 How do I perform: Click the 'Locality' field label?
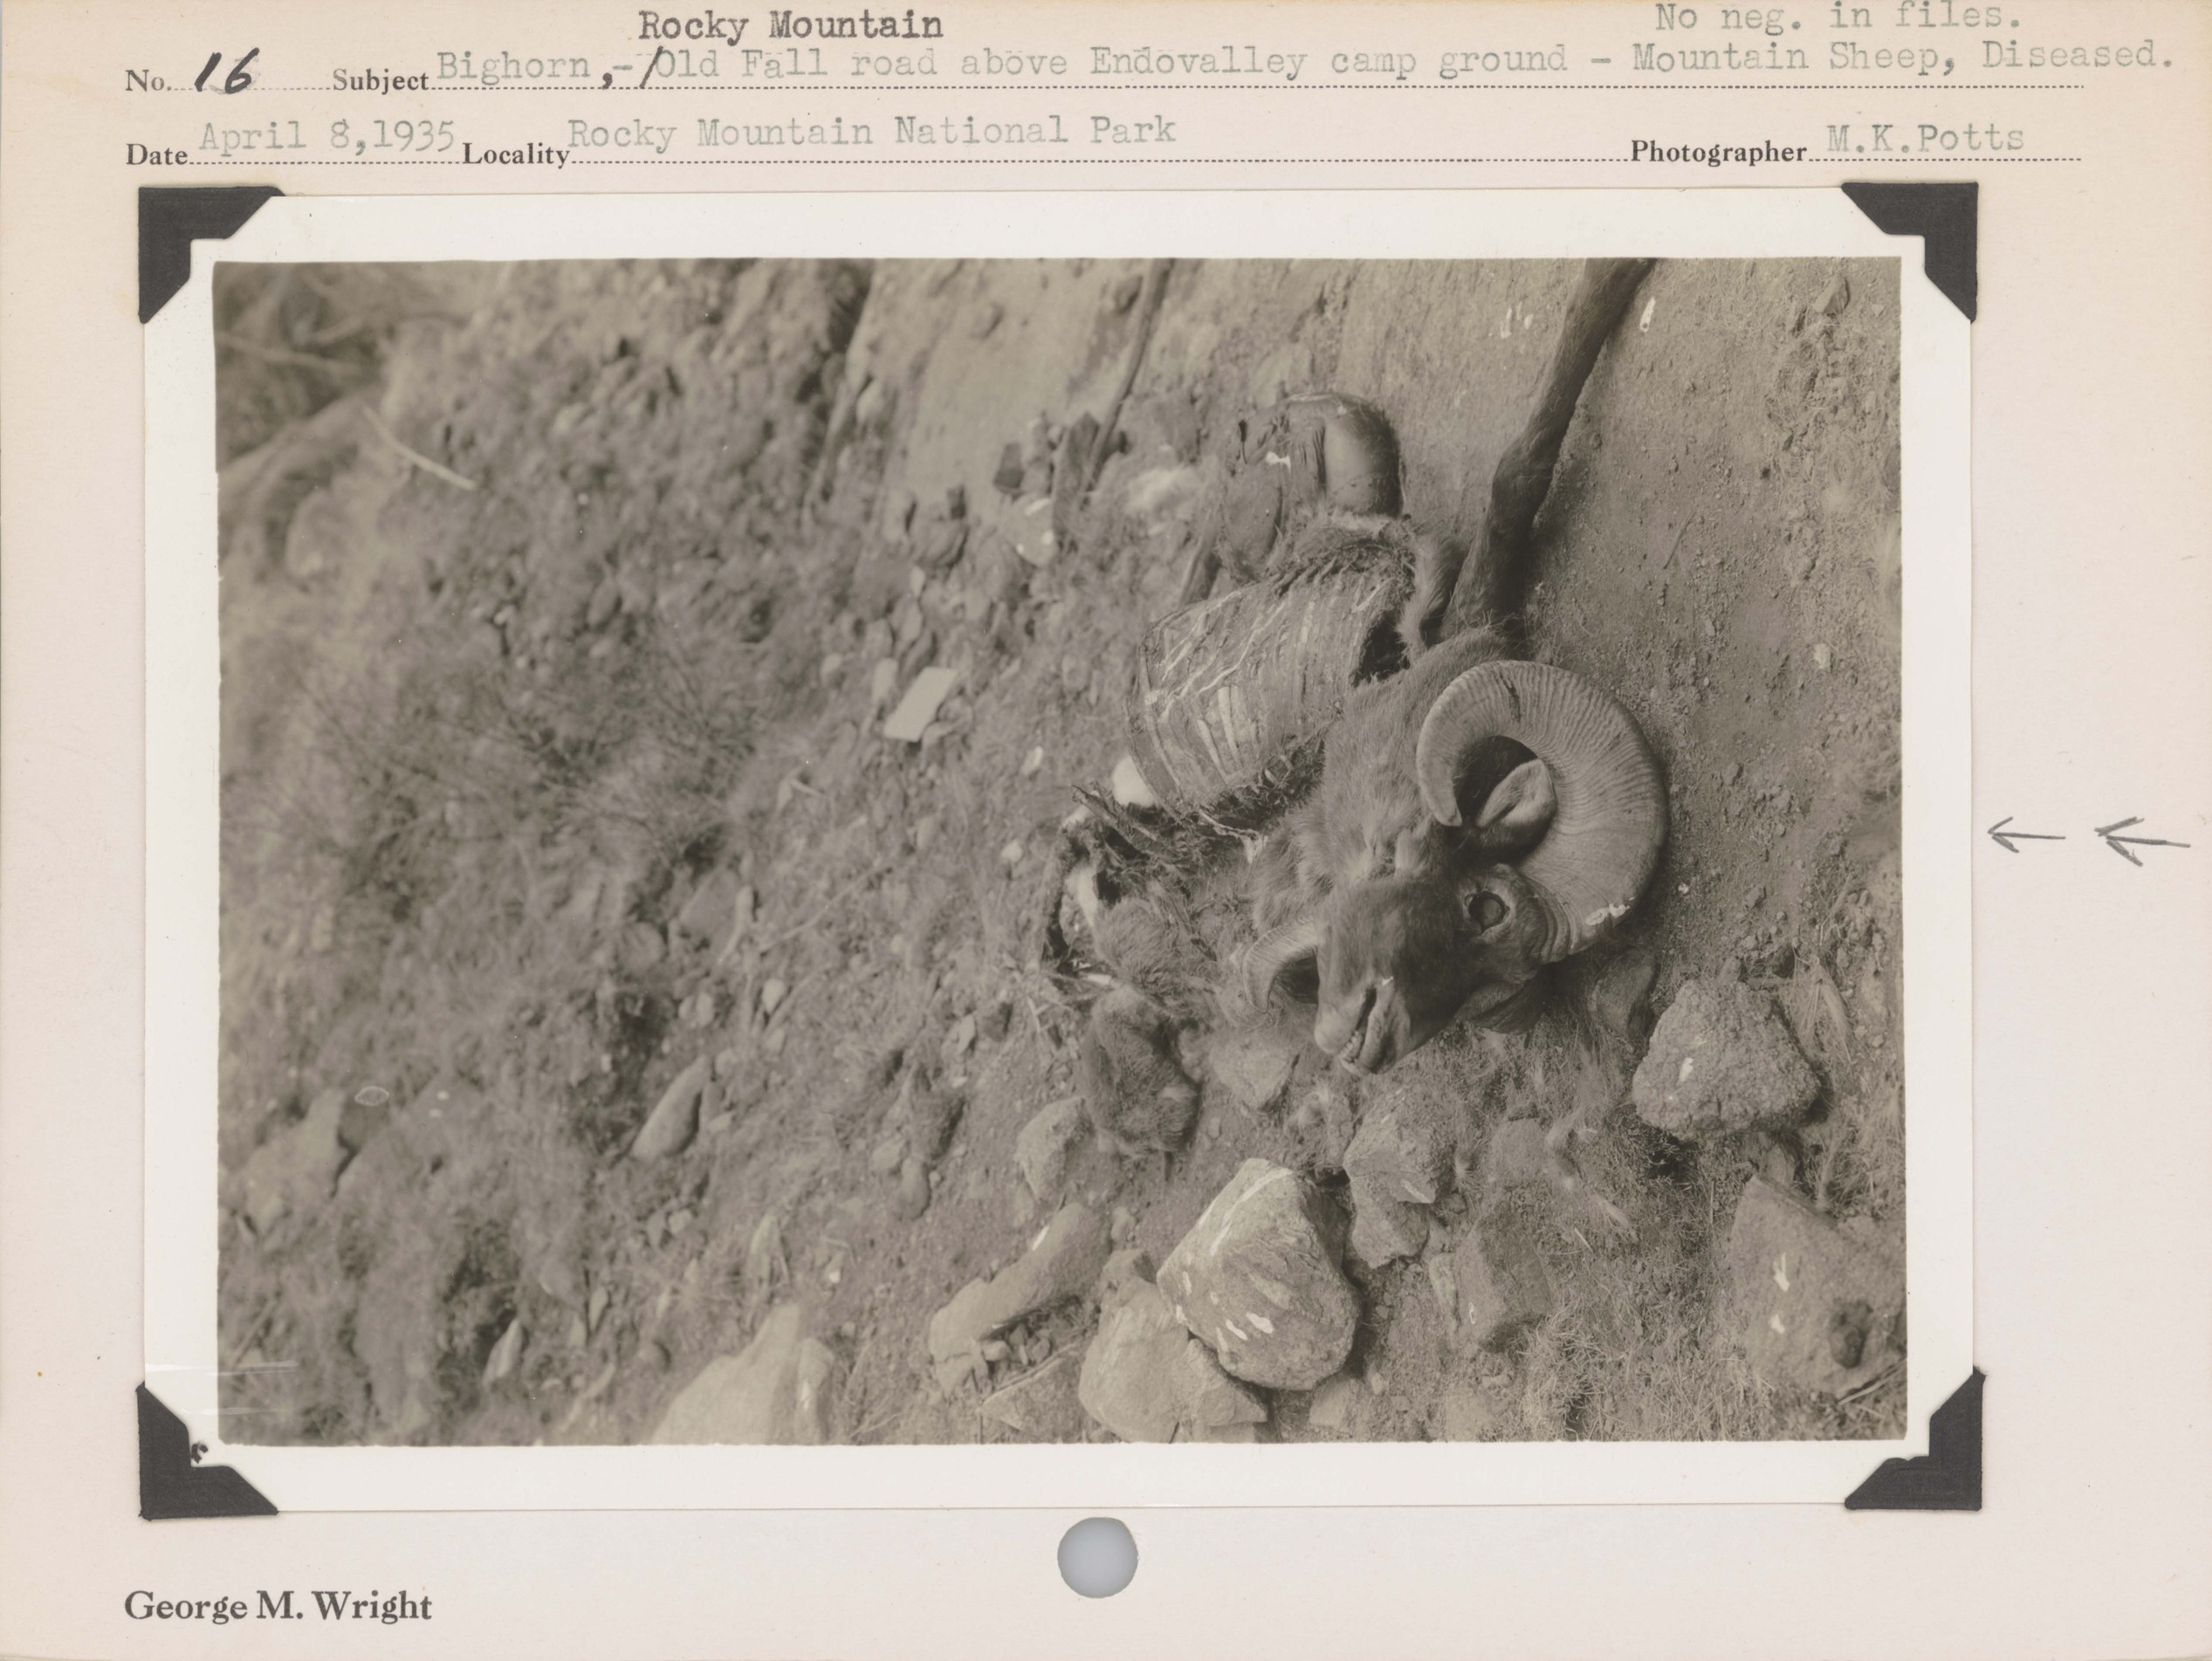[515, 155]
